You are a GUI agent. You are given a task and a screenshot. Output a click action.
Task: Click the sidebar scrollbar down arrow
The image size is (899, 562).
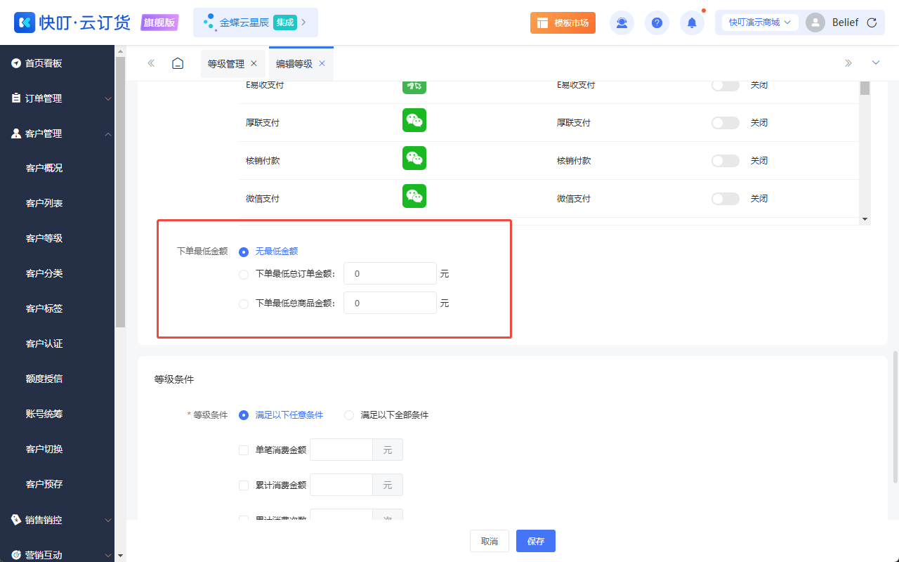pos(120,556)
